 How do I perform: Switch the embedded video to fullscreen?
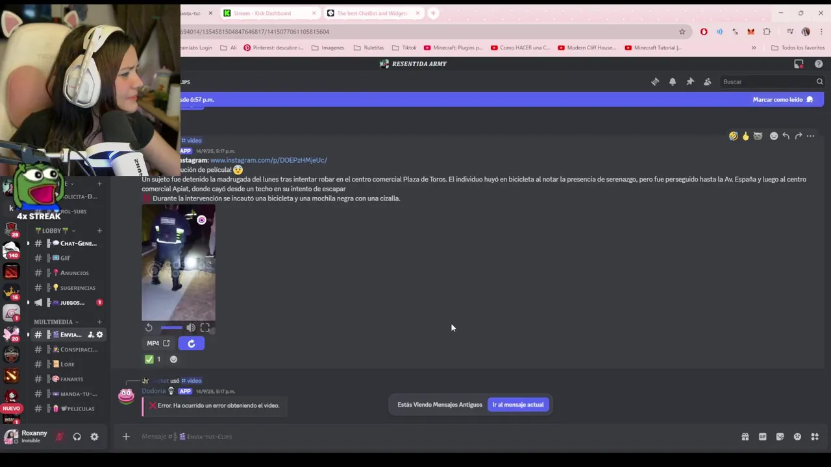205,328
